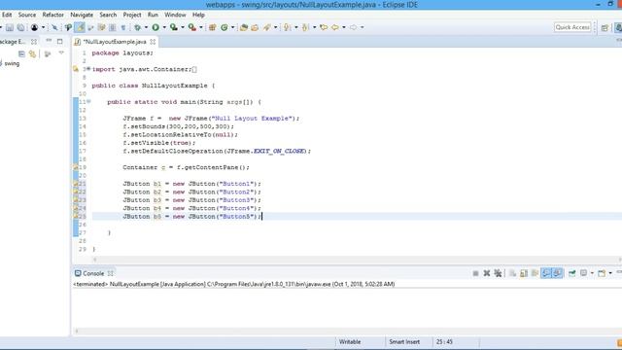
Task: Toggle Mark Occurrences highlighted toolbar button
Action: [80, 27]
